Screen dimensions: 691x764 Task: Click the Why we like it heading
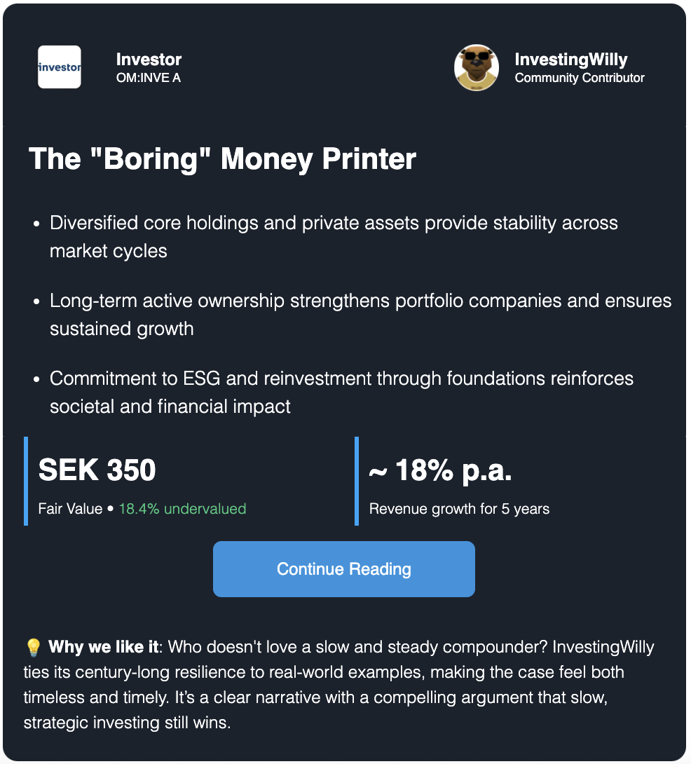point(103,647)
